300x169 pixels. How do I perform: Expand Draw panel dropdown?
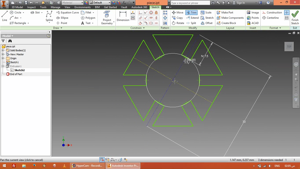pyautogui.click(x=58, y=28)
